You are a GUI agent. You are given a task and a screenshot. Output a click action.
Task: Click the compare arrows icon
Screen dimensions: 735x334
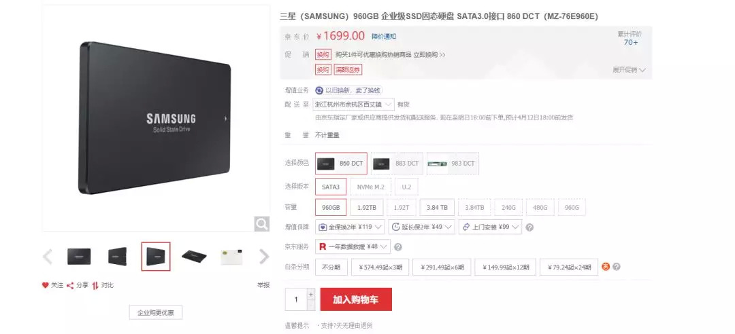tap(95, 285)
